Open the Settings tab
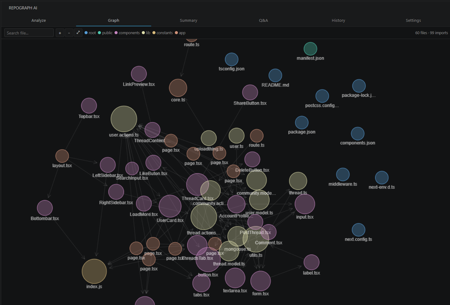 click(x=413, y=20)
